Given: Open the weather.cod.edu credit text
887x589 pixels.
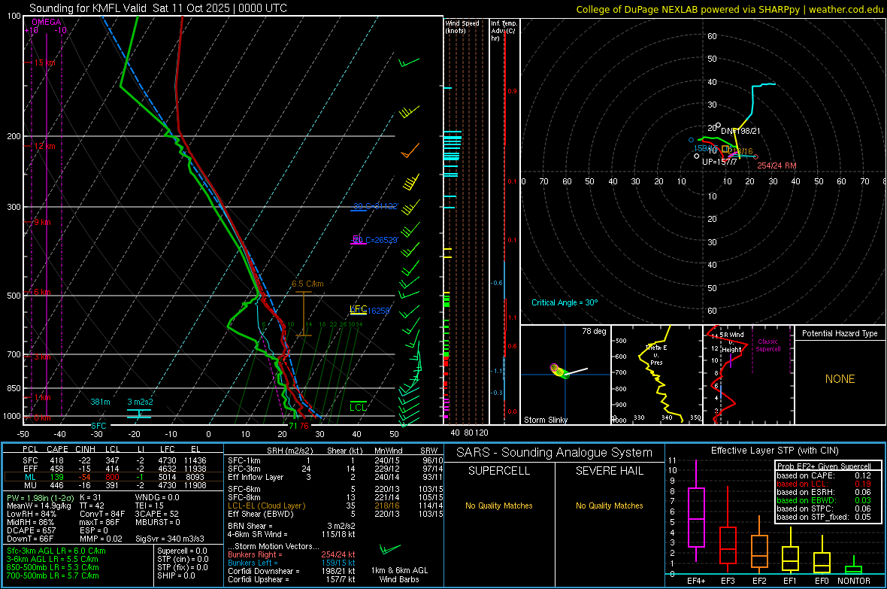Looking at the screenshot, I should (x=846, y=9).
